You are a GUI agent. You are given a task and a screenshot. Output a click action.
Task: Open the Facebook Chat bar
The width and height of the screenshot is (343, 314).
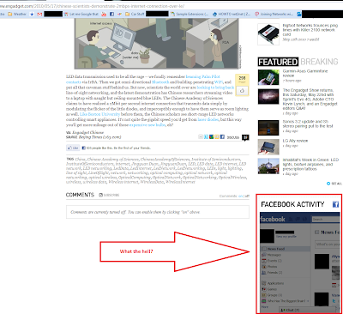tap(307, 310)
